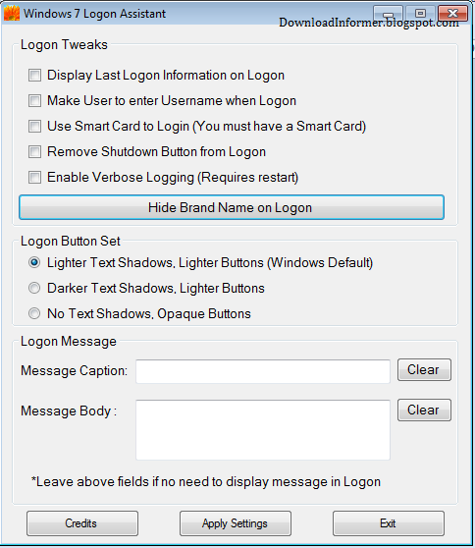Click the Message Body label
Image resolution: width=475 pixels, height=548 pixels.
tap(69, 411)
